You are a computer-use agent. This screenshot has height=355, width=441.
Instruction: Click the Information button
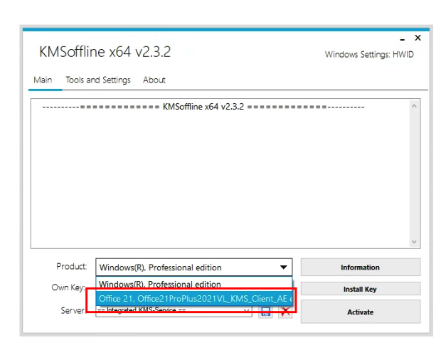(361, 267)
